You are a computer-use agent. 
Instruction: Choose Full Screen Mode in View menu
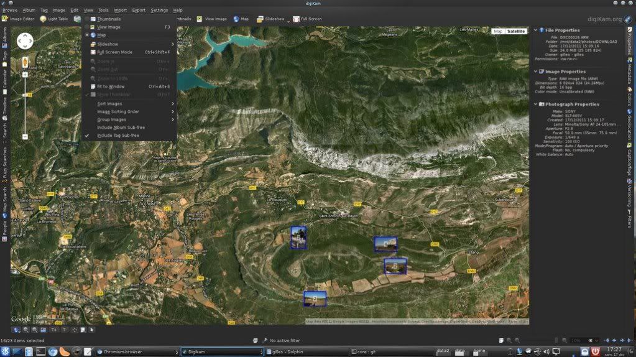129,52
